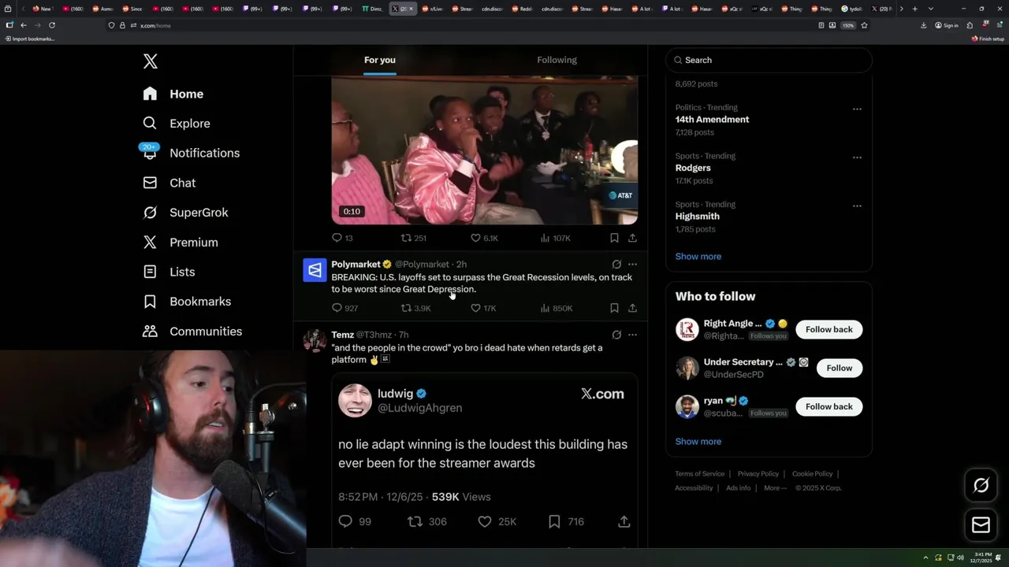This screenshot has height=567, width=1009.
Task: Open more options on Polymarket post
Action: pos(632,265)
